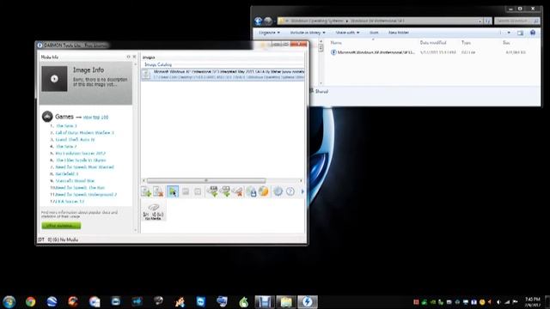Pin the Media Info panel

click(x=128, y=57)
